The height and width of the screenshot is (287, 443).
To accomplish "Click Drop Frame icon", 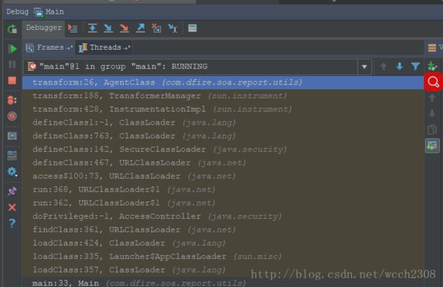I will click(x=156, y=28).
